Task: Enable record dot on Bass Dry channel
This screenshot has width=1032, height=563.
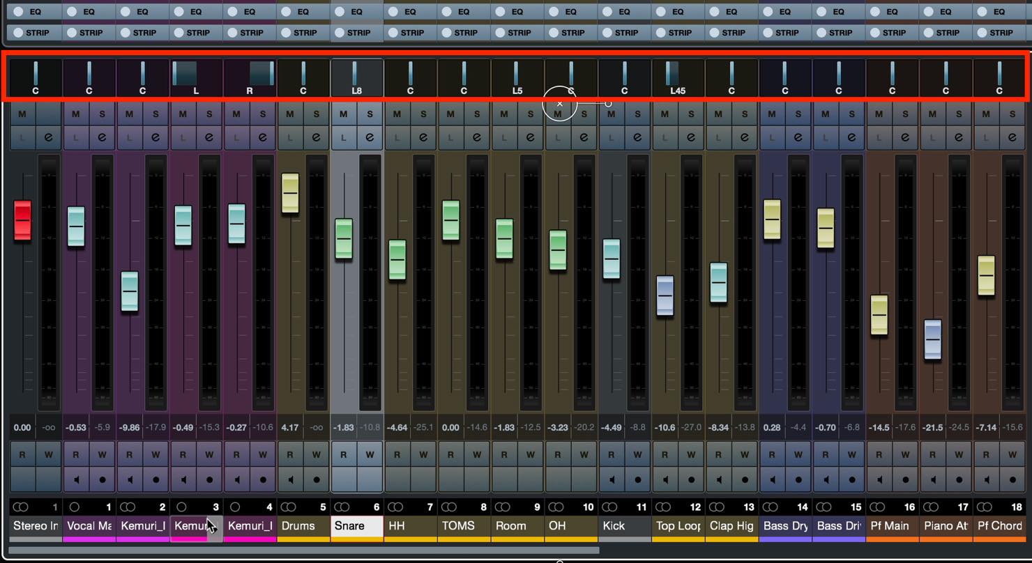Action: pos(798,479)
